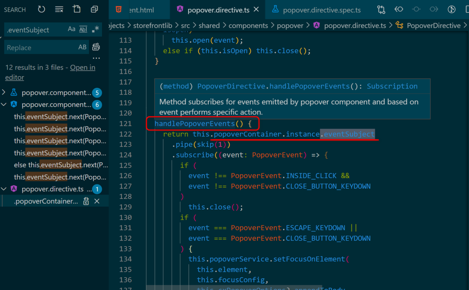Close the popover.directive.ts tab

coord(256,9)
